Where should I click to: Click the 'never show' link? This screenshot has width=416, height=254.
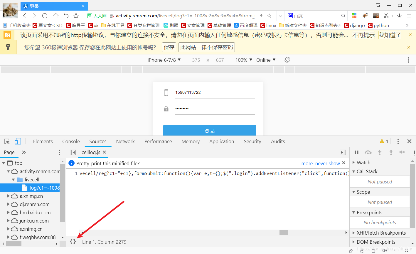(x=328, y=163)
